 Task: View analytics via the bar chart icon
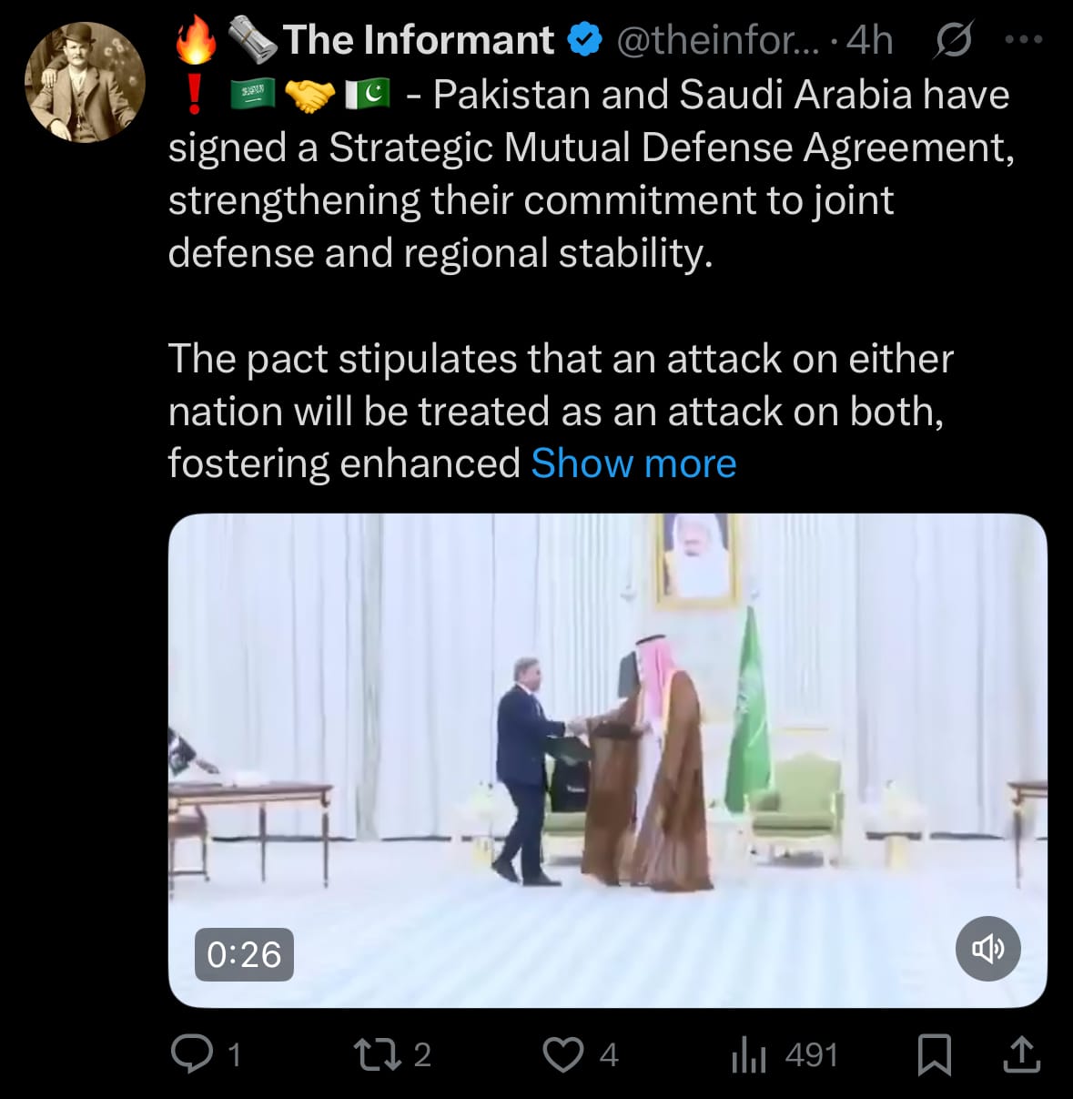[749, 1054]
